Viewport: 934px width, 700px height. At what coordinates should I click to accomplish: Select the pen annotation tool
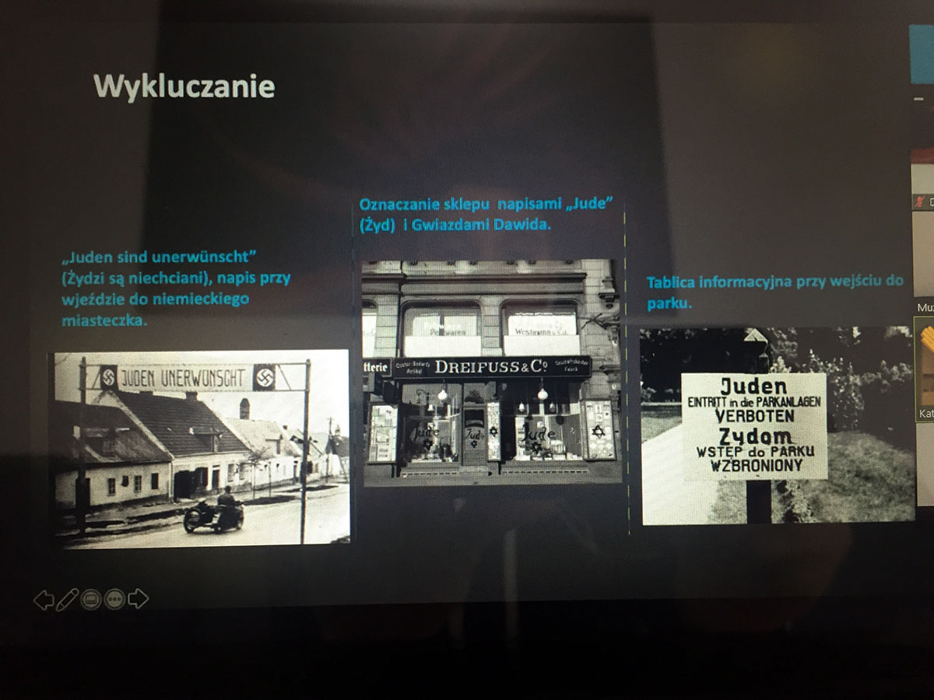(67, 599)
